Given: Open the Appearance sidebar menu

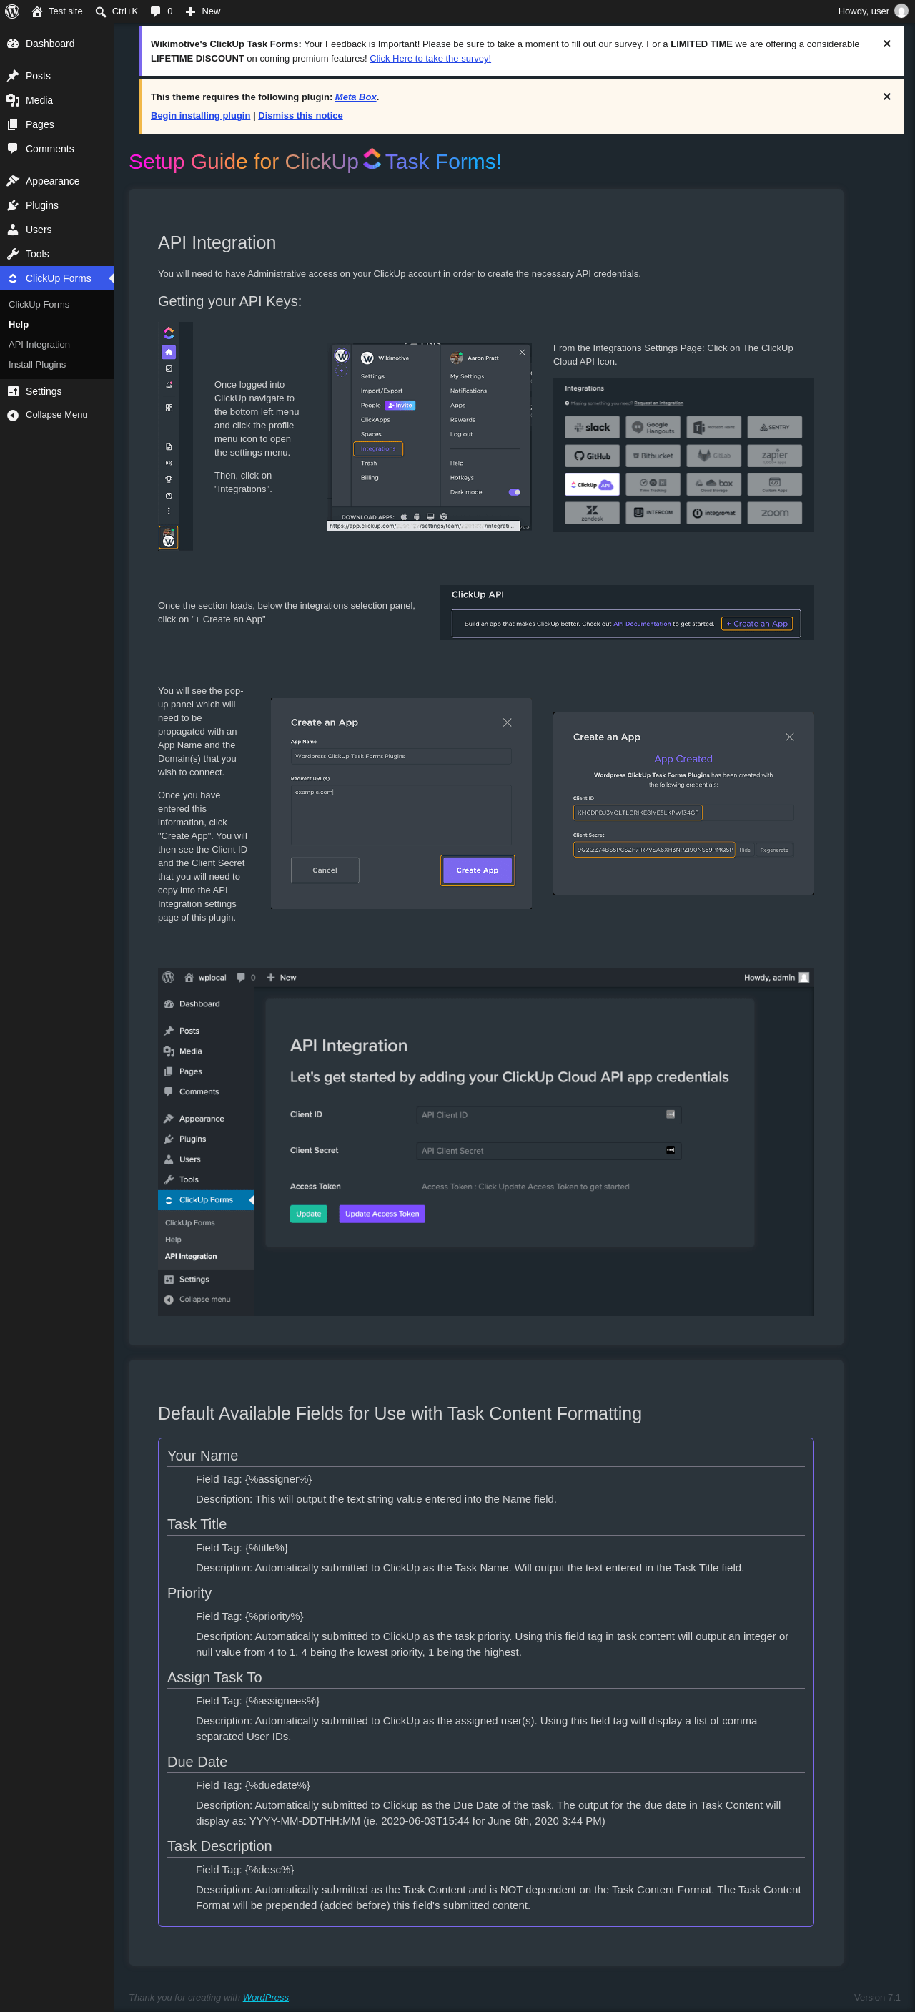Looking at the screenshot, I should pyautogui.click(x=57, y=180).
